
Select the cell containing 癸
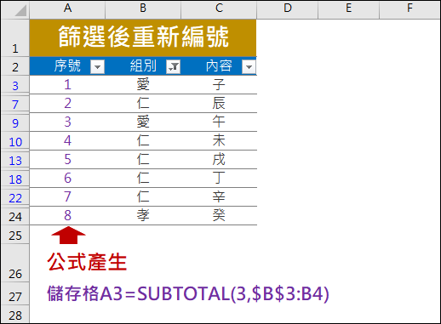219,216
